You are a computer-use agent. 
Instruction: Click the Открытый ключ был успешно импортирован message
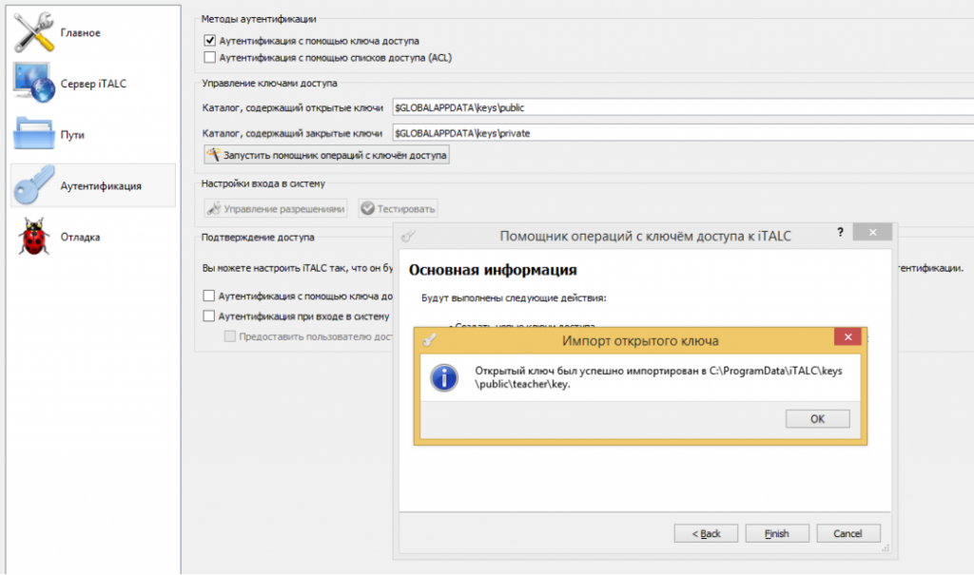click(x=658, y=377)
